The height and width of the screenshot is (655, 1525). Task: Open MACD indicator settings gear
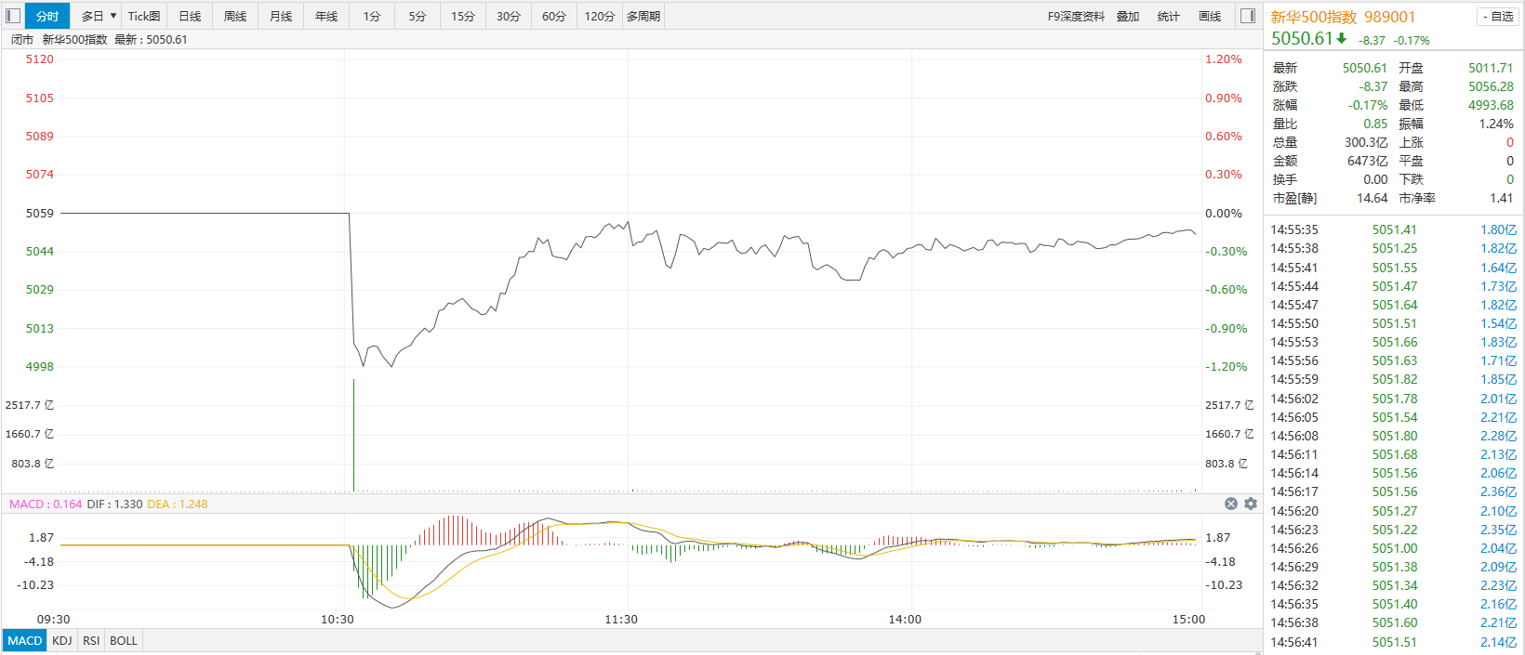pyautogui.click(x=1251, y=504)
